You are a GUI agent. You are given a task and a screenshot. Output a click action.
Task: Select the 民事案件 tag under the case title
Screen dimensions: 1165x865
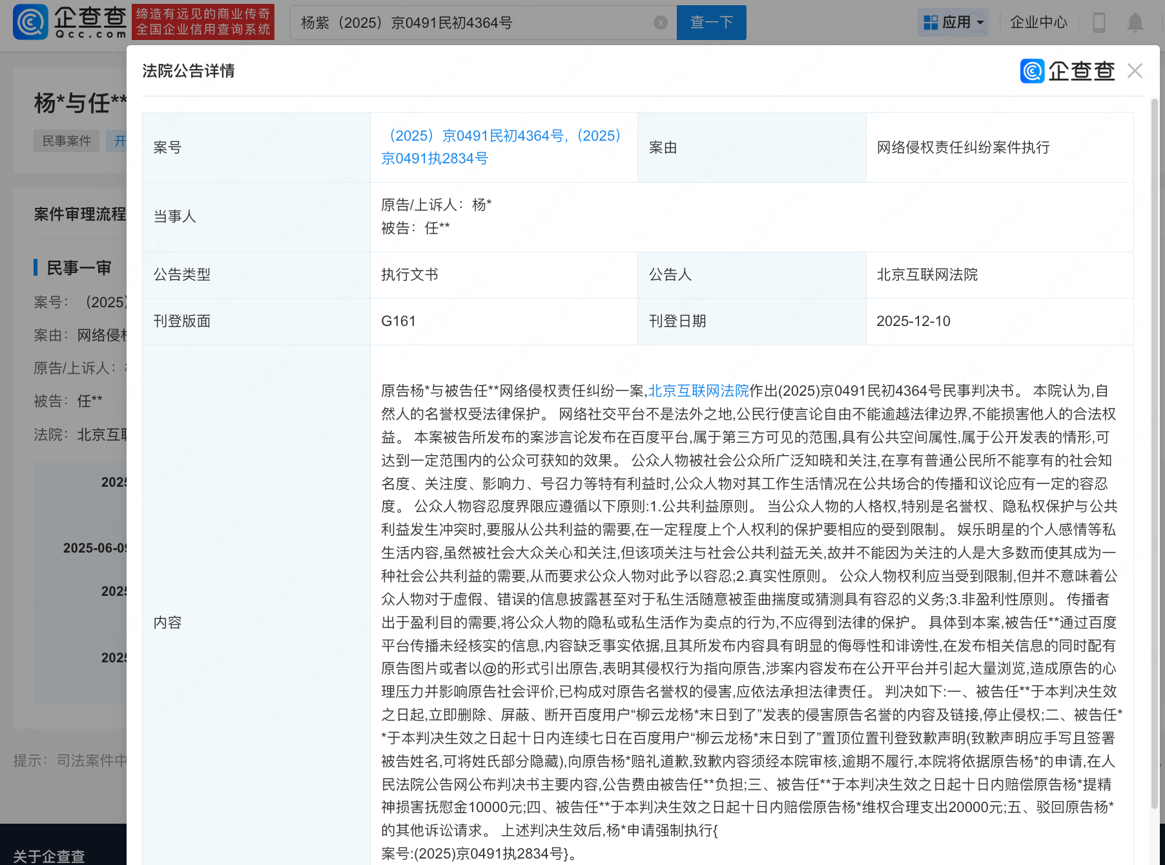click(66, 141)
